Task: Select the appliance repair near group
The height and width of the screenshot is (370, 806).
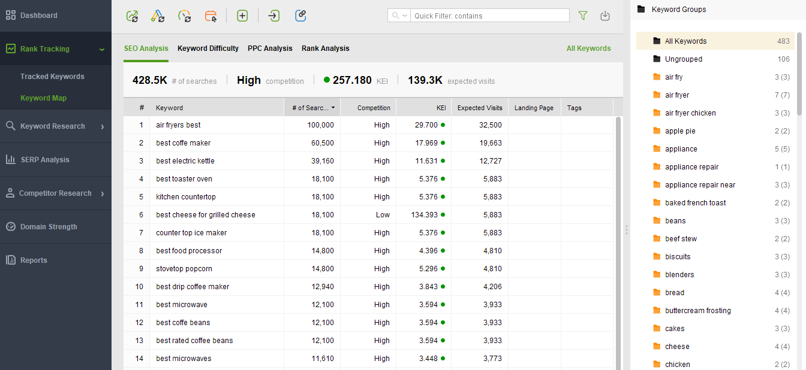Action: [x=715, y=185]
